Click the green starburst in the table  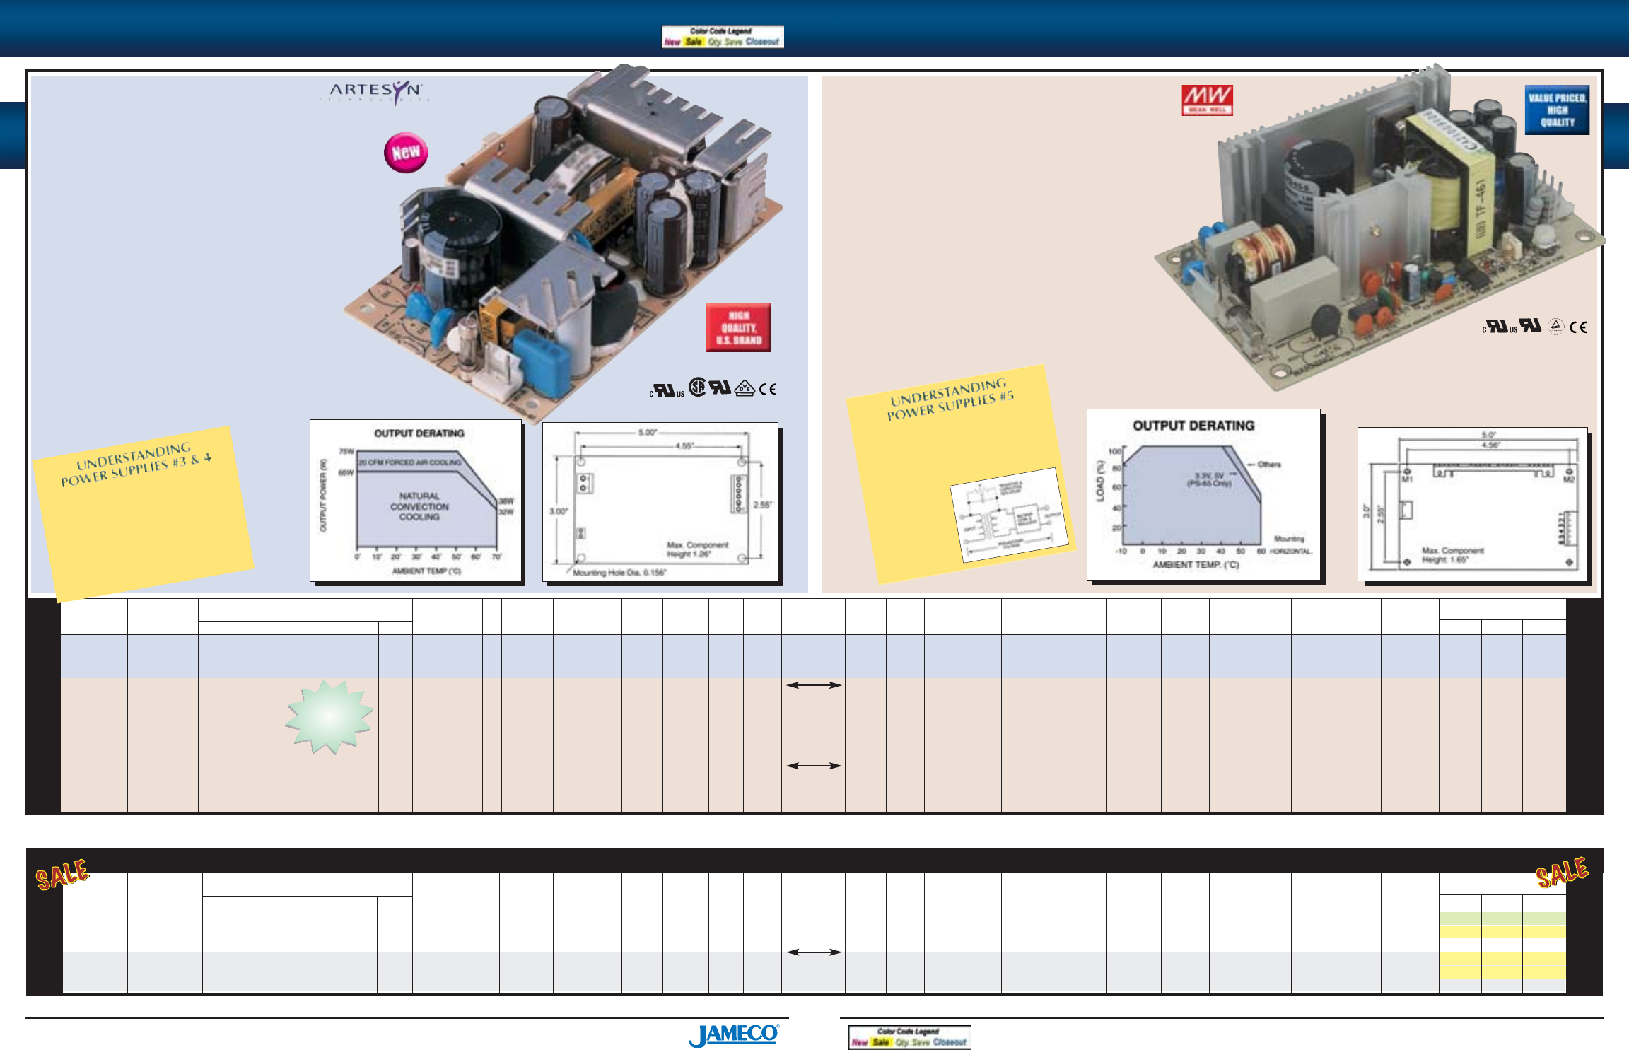coord(329,717)
